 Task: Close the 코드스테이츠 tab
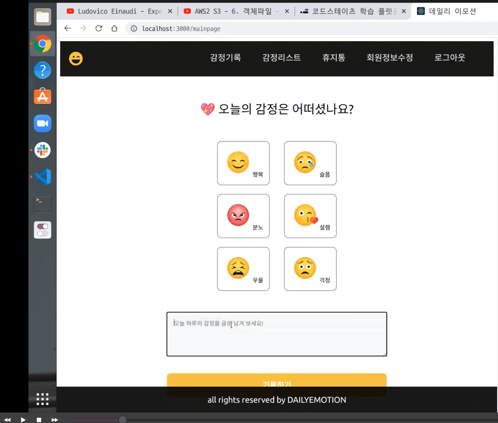click(404, 11)
